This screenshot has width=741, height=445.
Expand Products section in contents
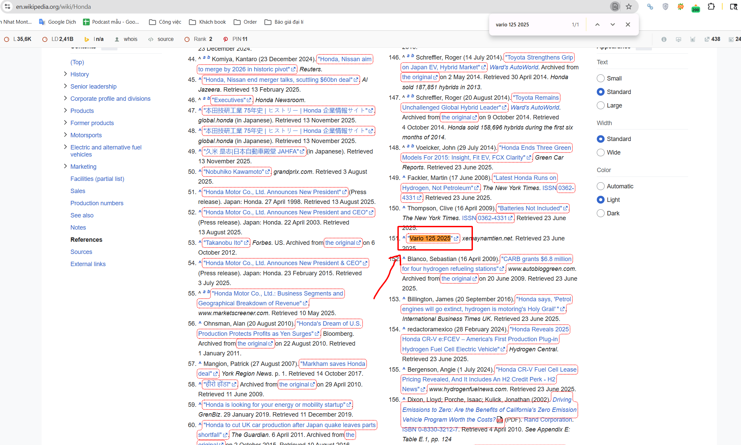[x=65, y=111]
